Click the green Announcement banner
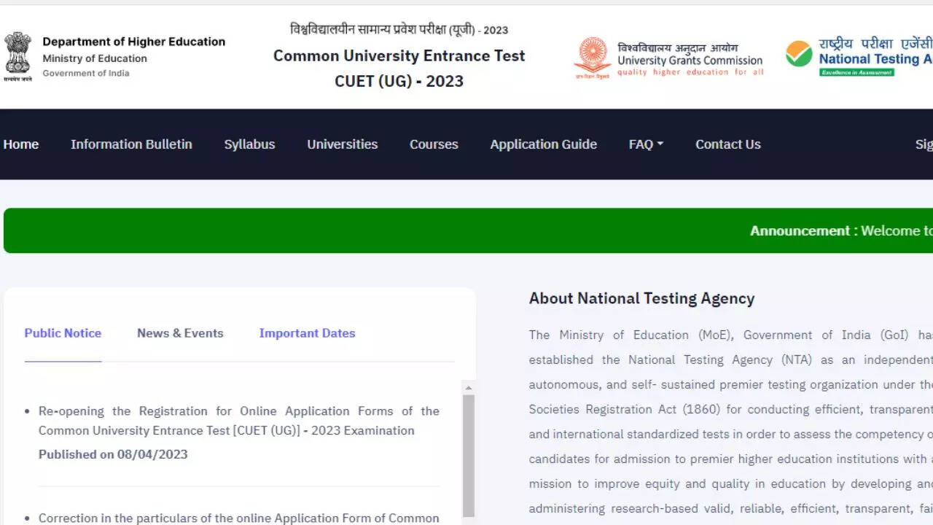933x525 pixels. pyautogui.click(x=466, y=230)
